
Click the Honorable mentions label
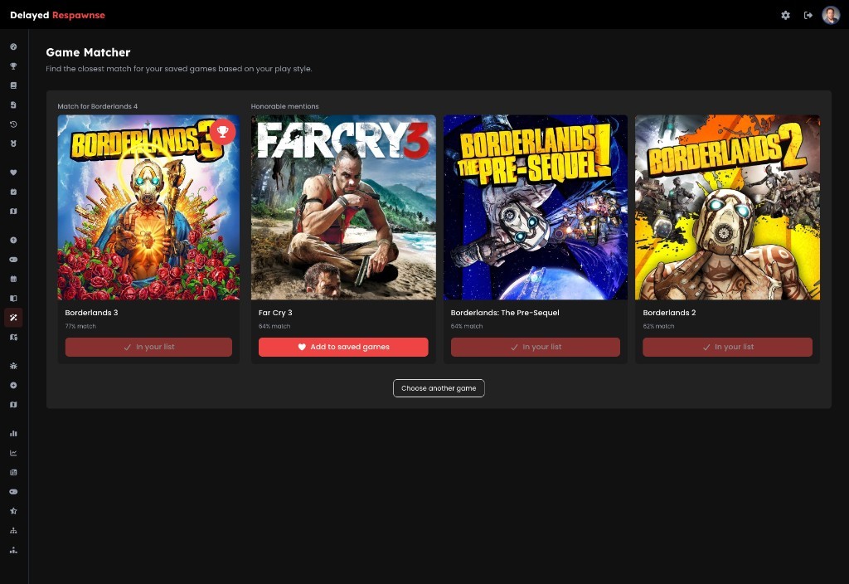tap(285, 106)
